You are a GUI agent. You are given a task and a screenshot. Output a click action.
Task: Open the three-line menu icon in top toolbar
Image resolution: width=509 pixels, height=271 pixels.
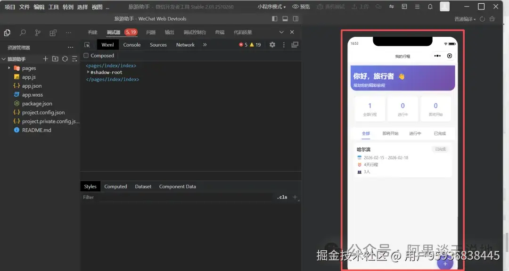tap(417, 7)
